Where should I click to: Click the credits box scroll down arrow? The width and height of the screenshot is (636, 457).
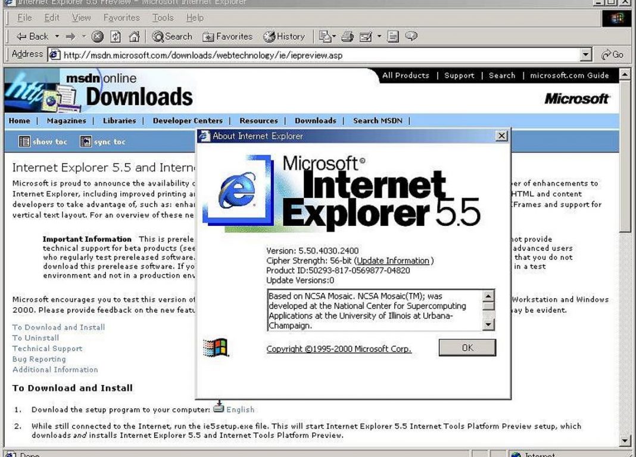(x=488, y=324)
